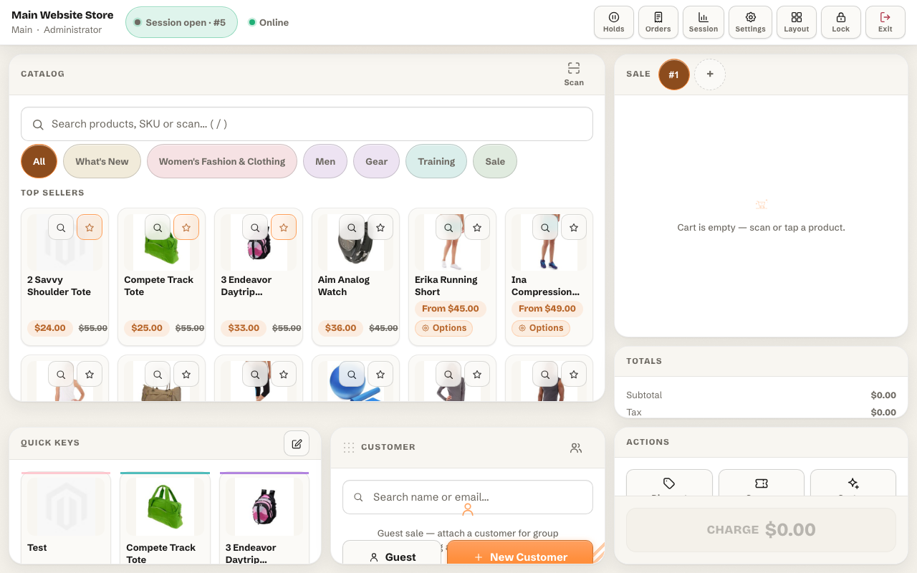Viewport: 917px width, 573px height.
Task: Open the Orders list
Action: coord(658,22)
